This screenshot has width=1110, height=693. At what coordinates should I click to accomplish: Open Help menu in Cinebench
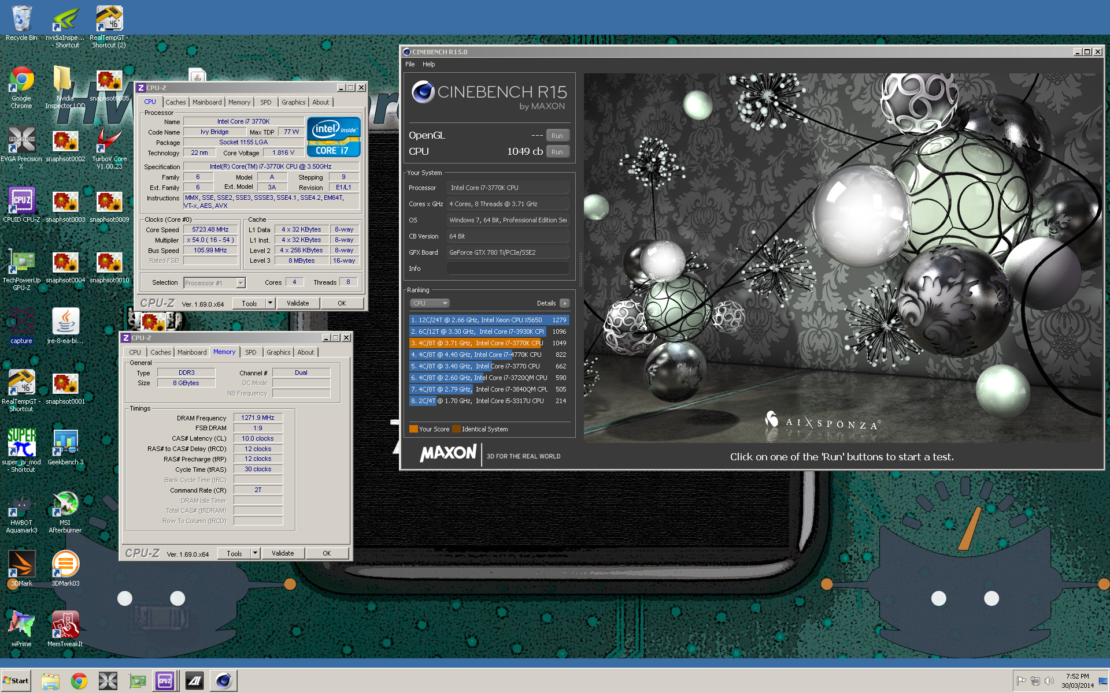pos(428,64)
